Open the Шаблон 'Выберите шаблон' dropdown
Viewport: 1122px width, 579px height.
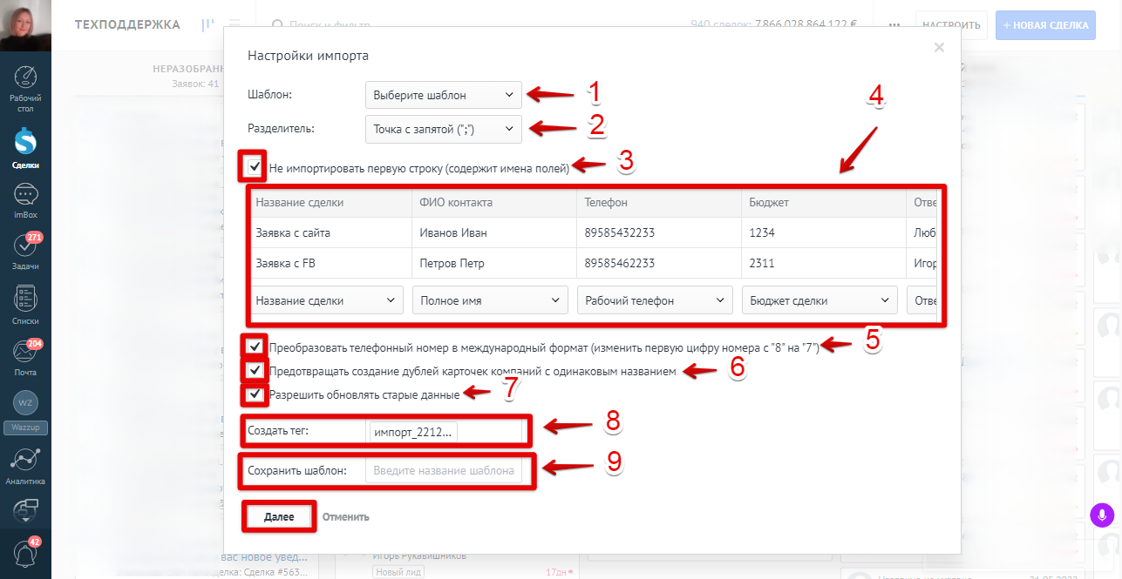tap(444, 95)
